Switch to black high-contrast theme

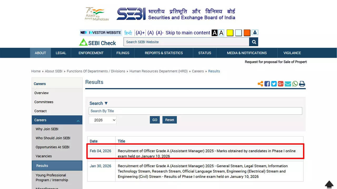[215, 33]
